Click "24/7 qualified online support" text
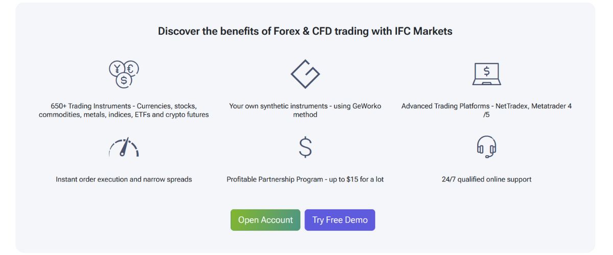The height and width of the screenshot is (255, 613). (486, 180)
